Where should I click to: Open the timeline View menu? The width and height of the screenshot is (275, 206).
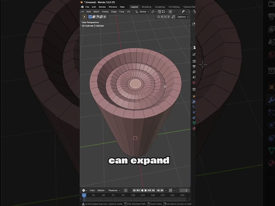(92, 191)
